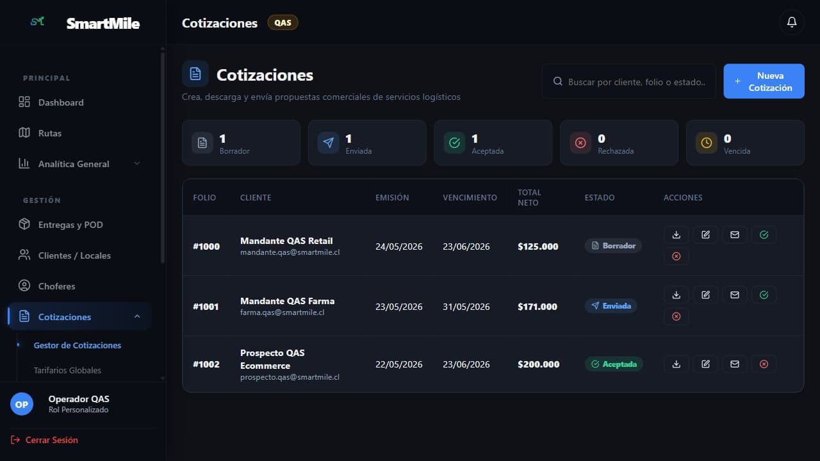The width and height of the screenshot is (820, 461).
Task: Expand the Analítica General submenu chevron
Action: point(136,164)
